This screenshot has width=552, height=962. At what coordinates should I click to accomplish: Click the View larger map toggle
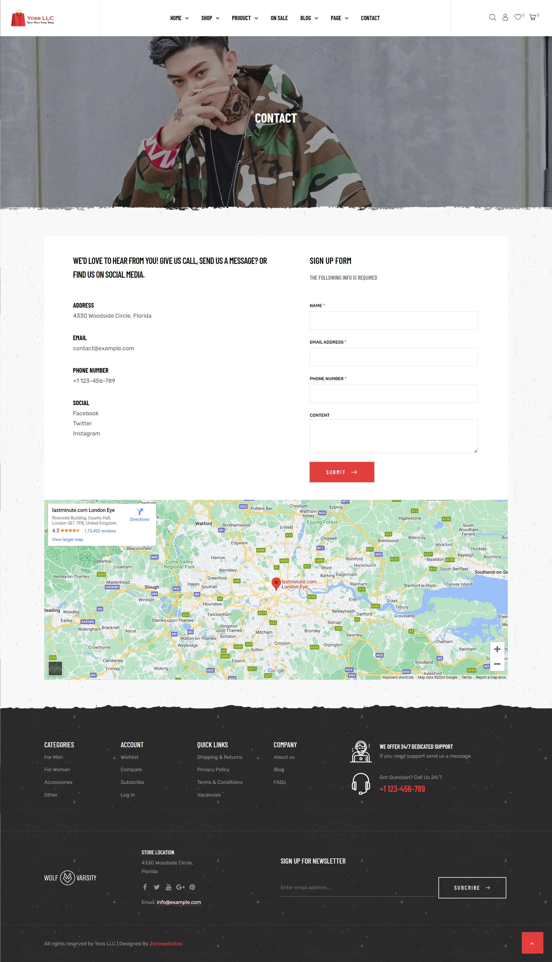point(67,540)
